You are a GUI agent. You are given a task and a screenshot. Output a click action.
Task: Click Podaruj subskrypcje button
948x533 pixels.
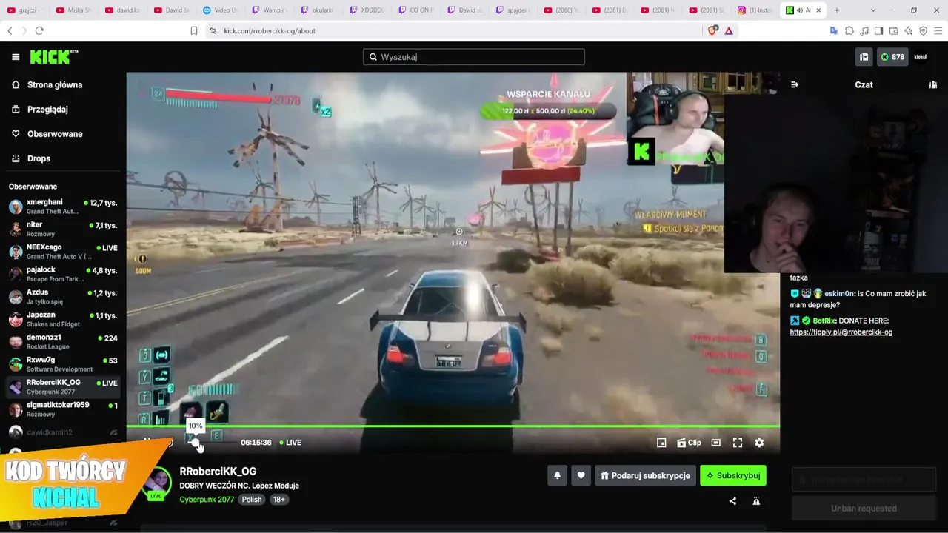645,475
